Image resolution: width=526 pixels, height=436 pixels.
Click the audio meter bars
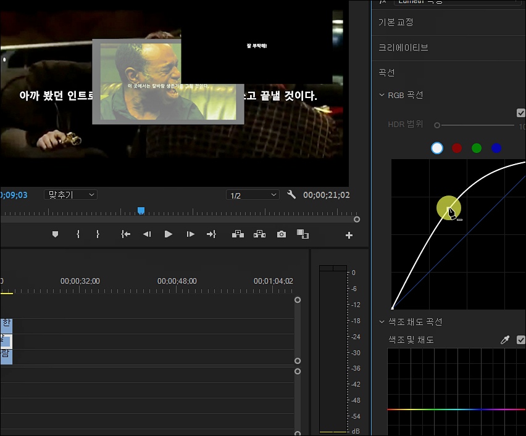(x=333, y=349)
